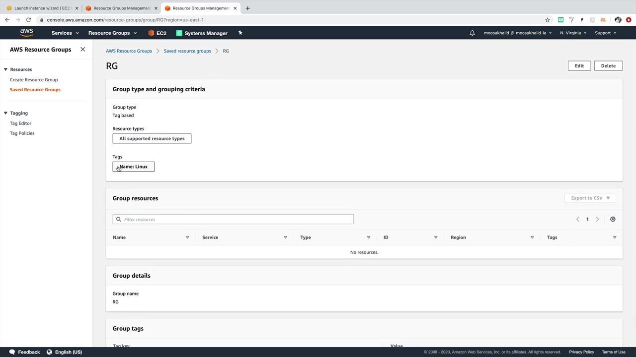
Task: Click the red browser update icon
Action: (629, 20)
